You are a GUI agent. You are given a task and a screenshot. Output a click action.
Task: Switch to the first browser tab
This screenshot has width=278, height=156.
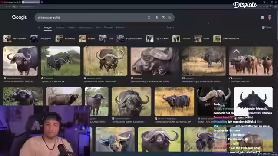pos(11,2)
